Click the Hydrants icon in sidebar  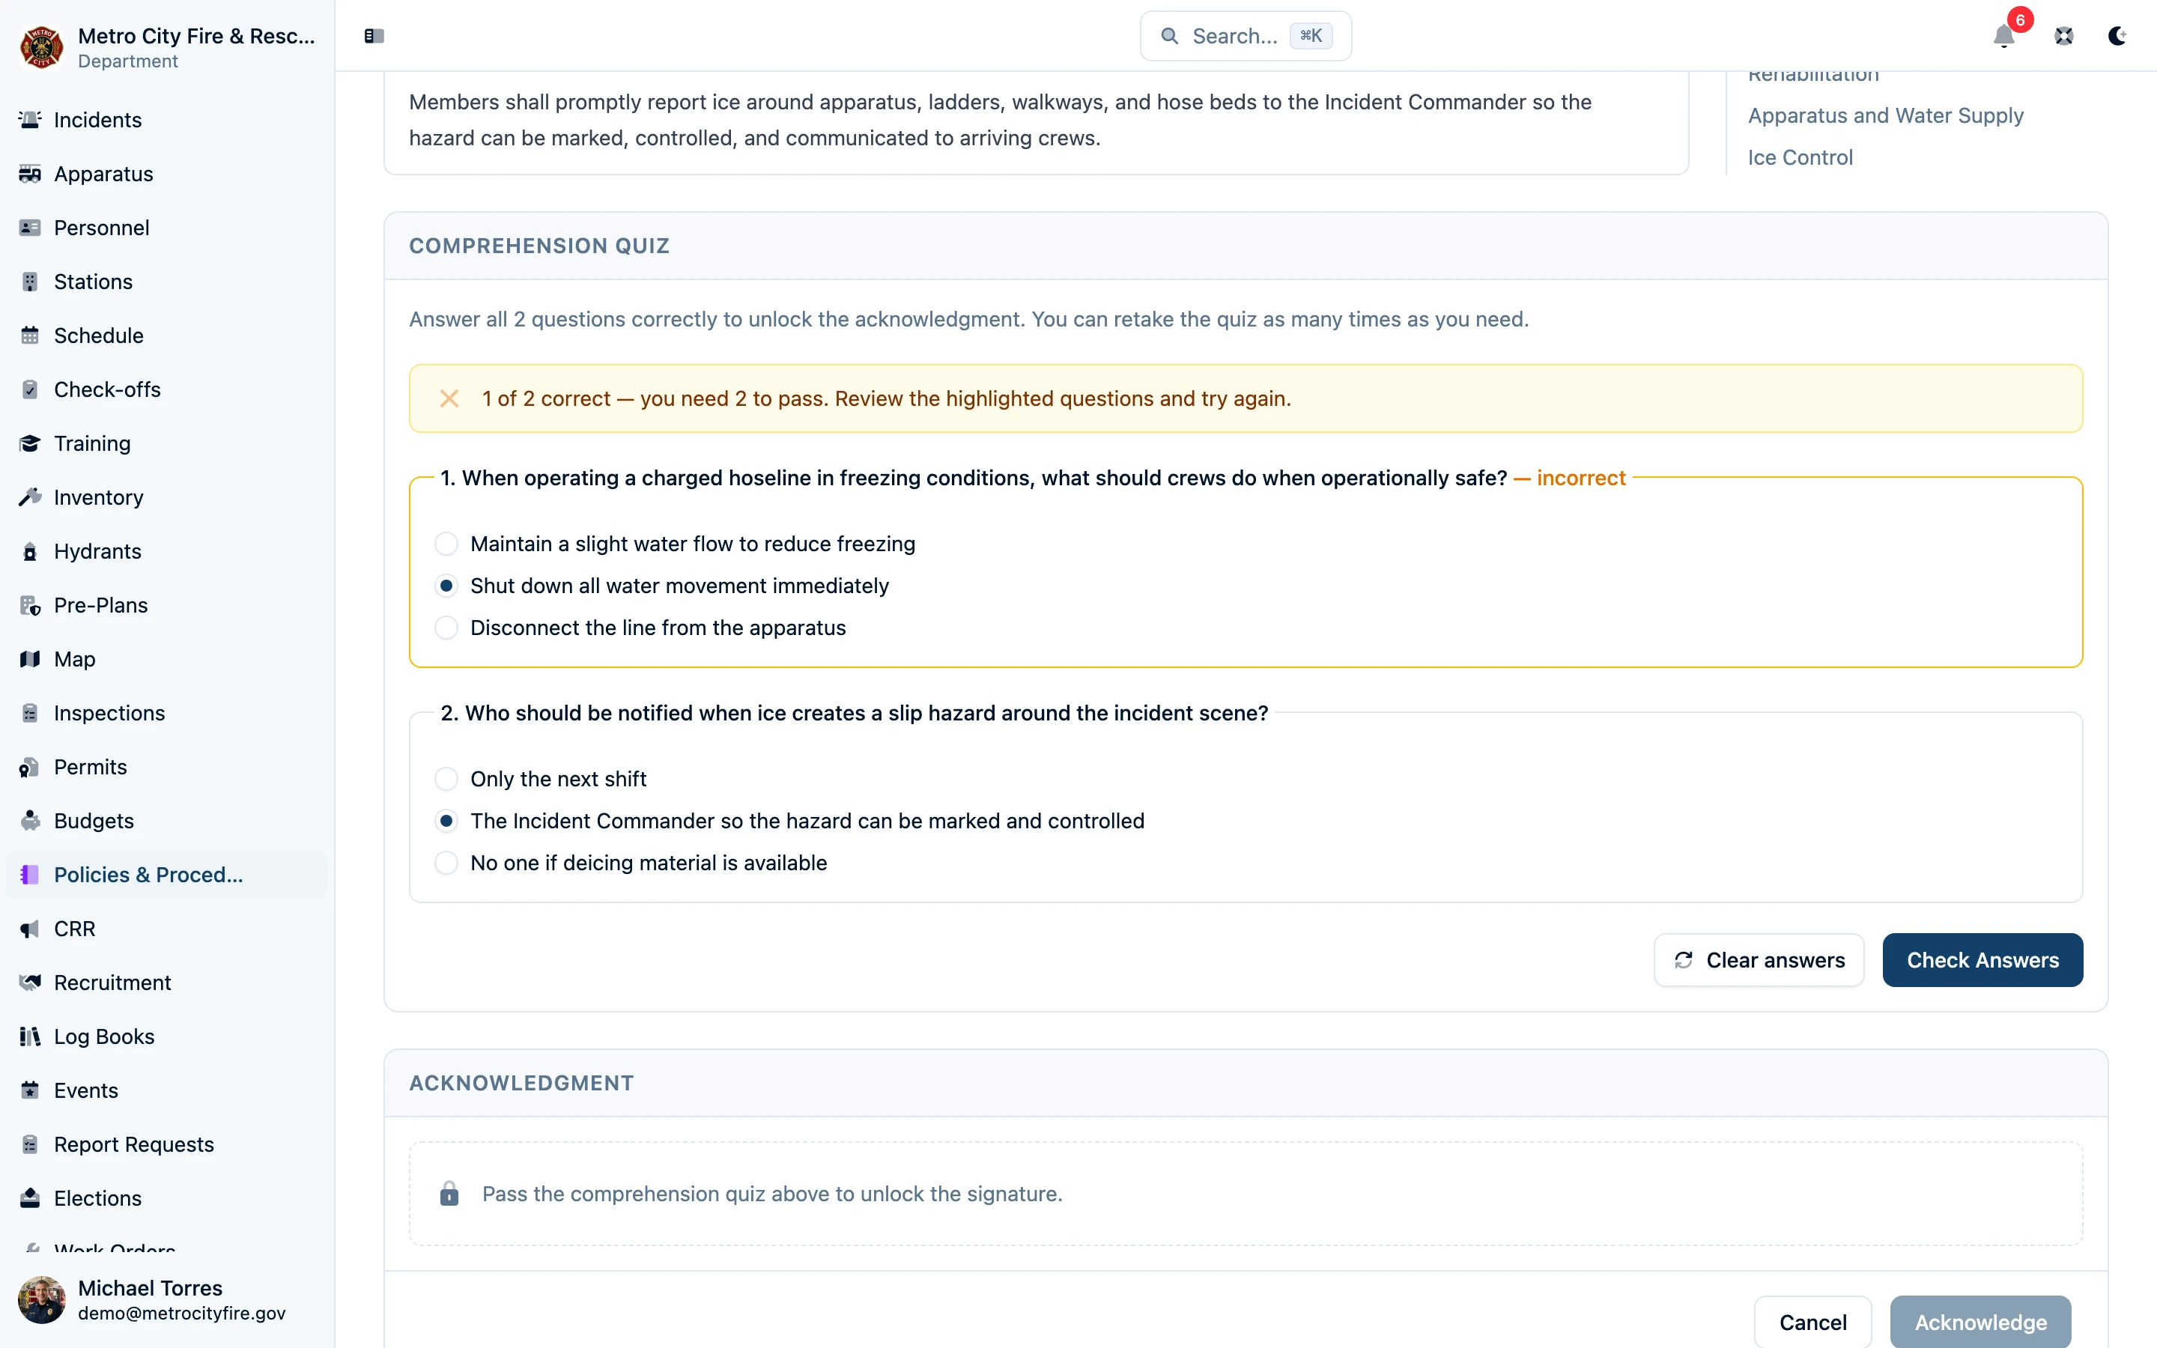(30, 551)
